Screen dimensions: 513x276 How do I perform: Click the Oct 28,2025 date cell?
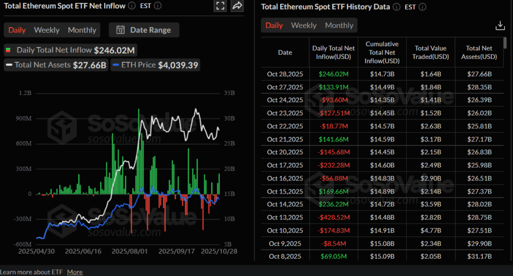coord(285,74)
